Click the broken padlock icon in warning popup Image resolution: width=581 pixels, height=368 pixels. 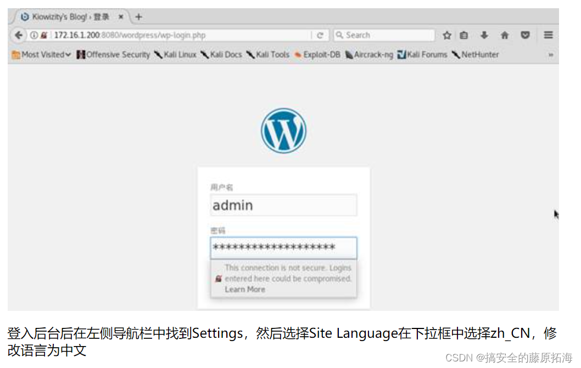pos(219,278)
